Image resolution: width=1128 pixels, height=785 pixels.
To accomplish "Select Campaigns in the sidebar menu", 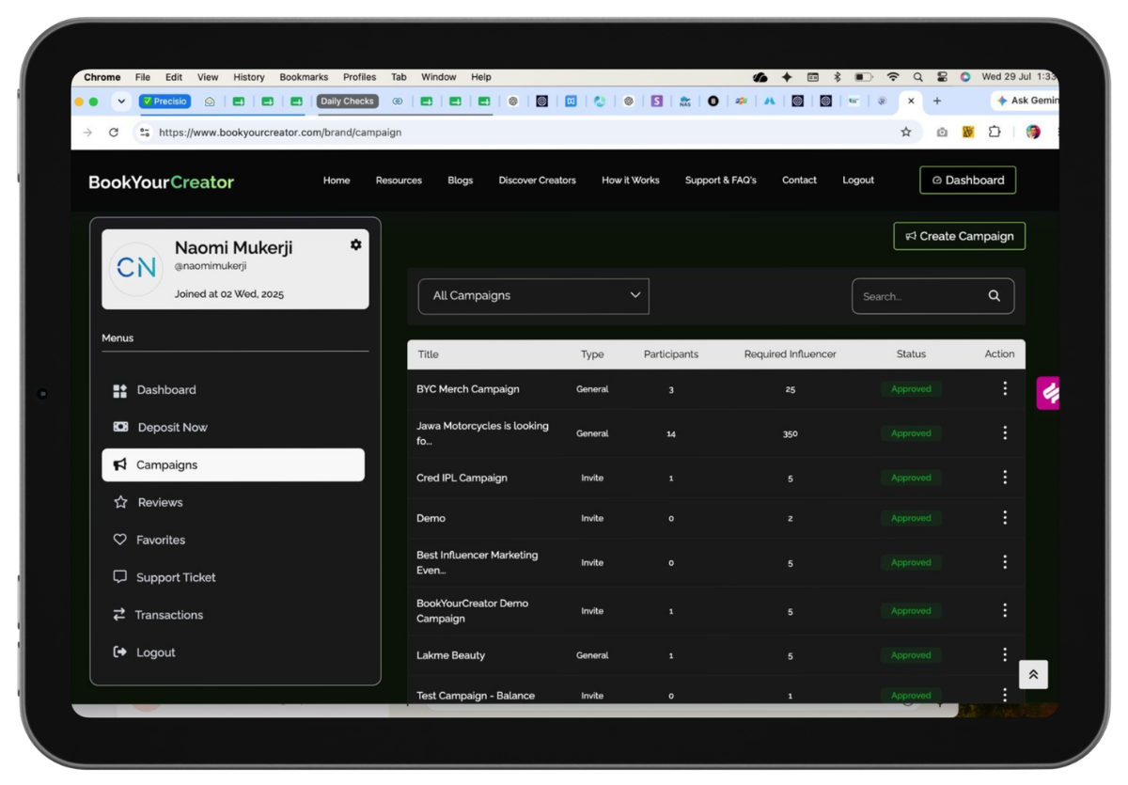I will point(233,464).
